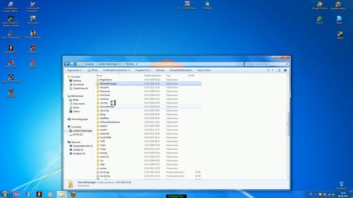
Task: Open the In Bibliothek aufnehmen dropdown
Action: coord(116,70)
